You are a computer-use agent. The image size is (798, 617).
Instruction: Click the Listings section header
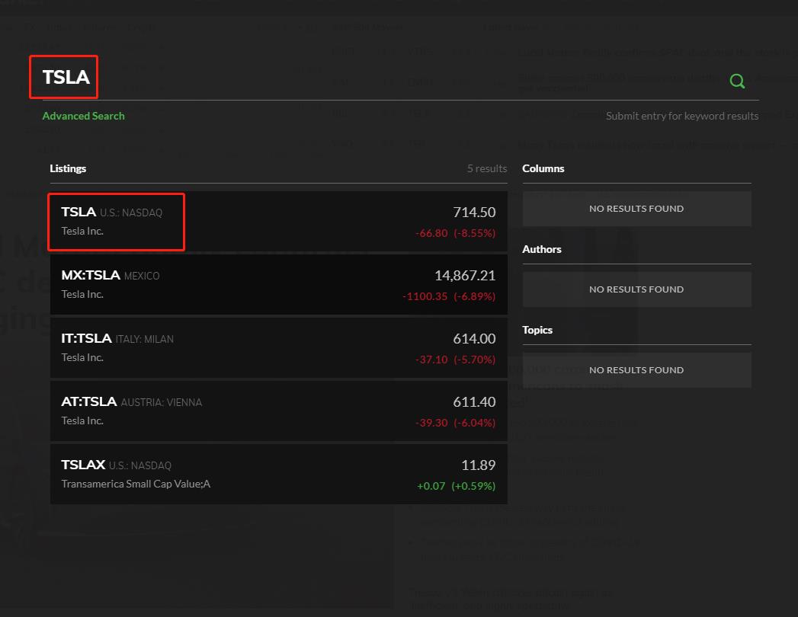(x=68, y=168)
